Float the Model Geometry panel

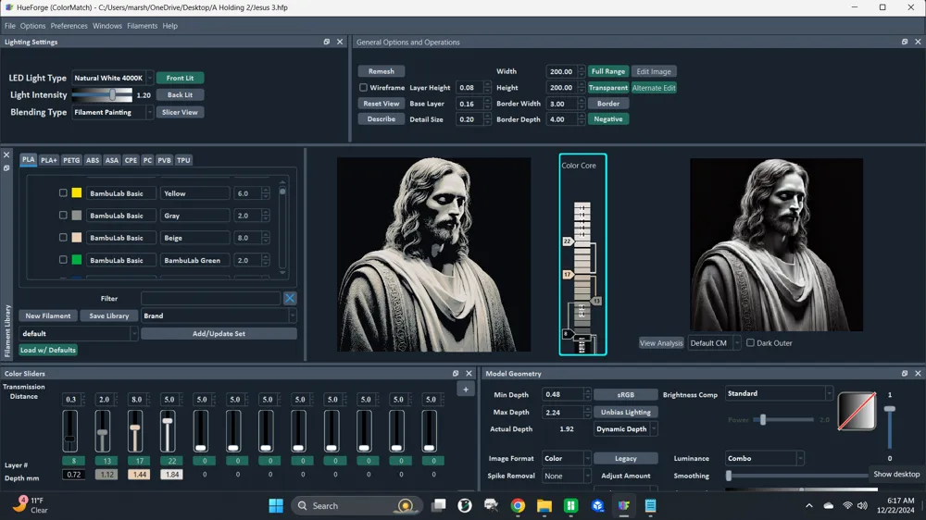[905, 374]
